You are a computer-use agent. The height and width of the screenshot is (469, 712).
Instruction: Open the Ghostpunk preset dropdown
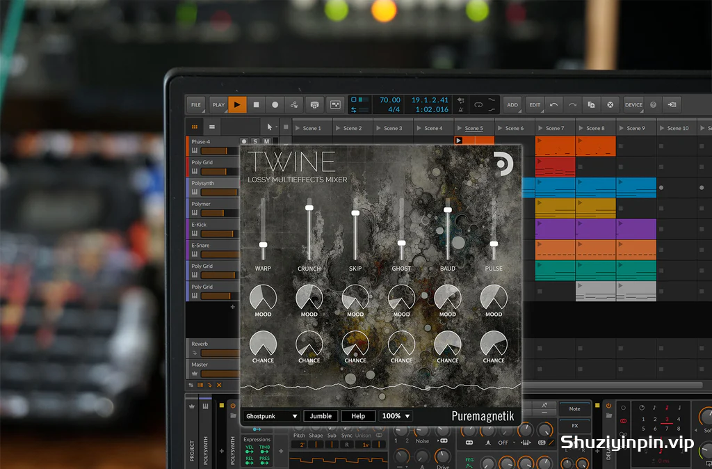point(271,416)
